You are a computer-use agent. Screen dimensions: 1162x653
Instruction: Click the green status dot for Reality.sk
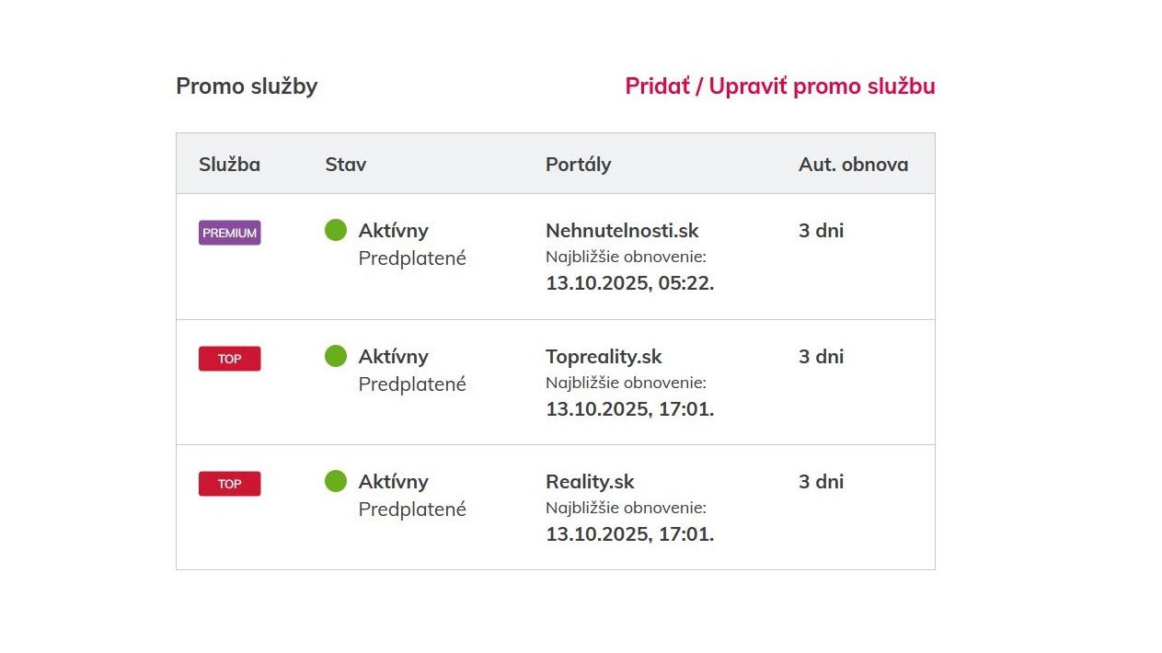(336, 481)
